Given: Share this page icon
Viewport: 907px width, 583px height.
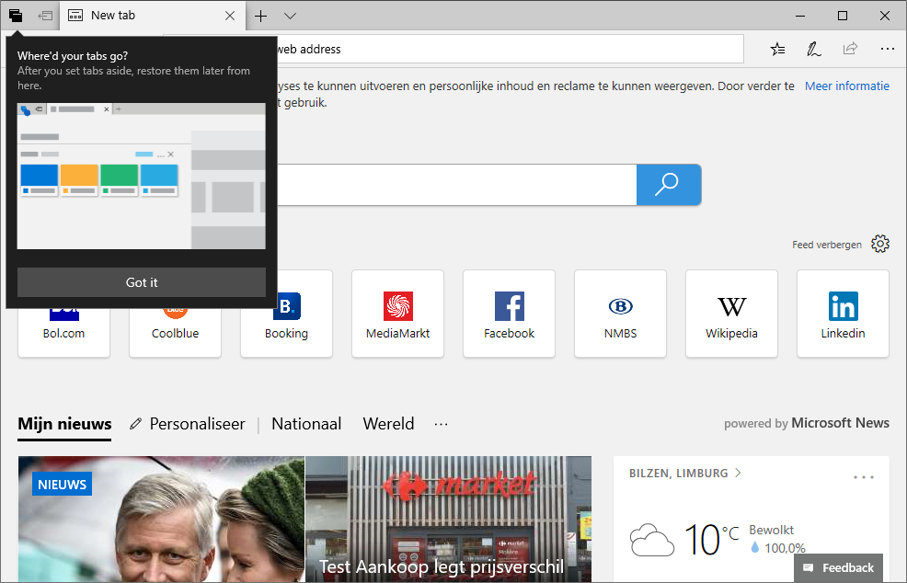Looking at the screenshot, I should (x=850, y=49).
